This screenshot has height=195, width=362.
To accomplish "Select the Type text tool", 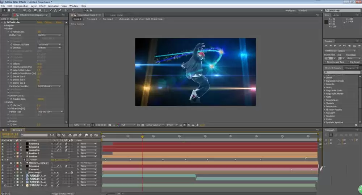I will [45, 10].
